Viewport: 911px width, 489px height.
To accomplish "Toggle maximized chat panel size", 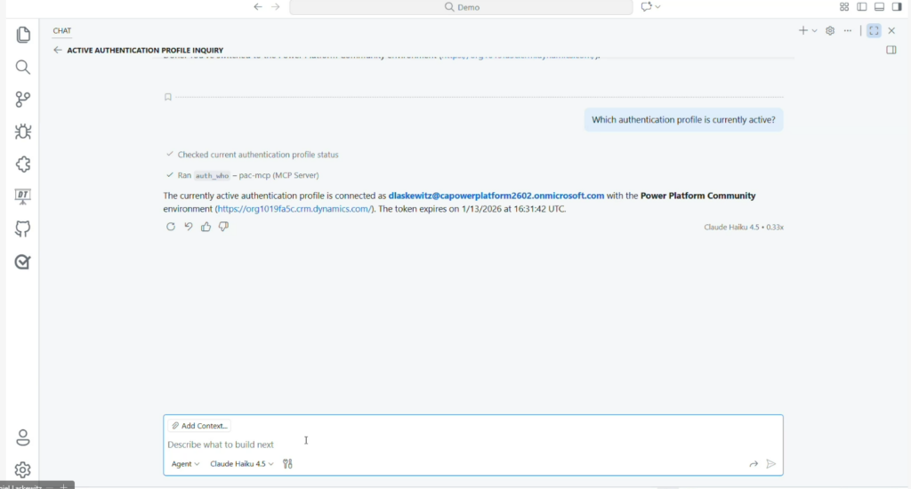I will (x=874, y=31).
